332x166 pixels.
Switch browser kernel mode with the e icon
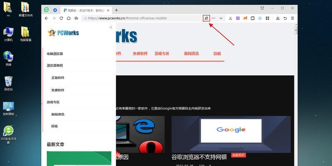click(206, 18)
